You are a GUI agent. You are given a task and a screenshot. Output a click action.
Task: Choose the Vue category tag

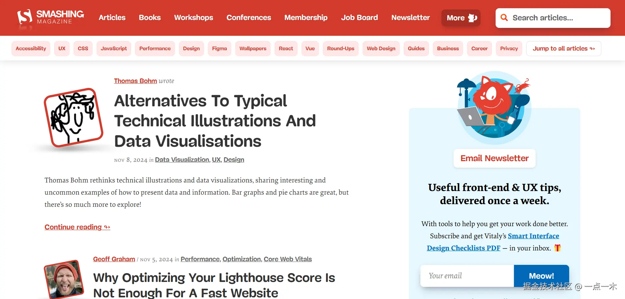[310, 49]
